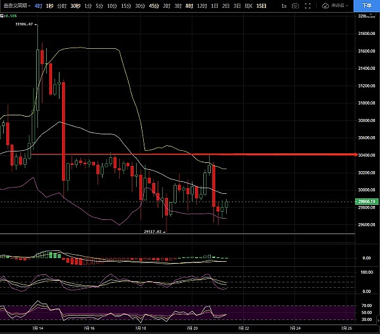Screen dimensions: 380x334
Task: Expand the unnamed layout dropdown
Action: point(339,6)
